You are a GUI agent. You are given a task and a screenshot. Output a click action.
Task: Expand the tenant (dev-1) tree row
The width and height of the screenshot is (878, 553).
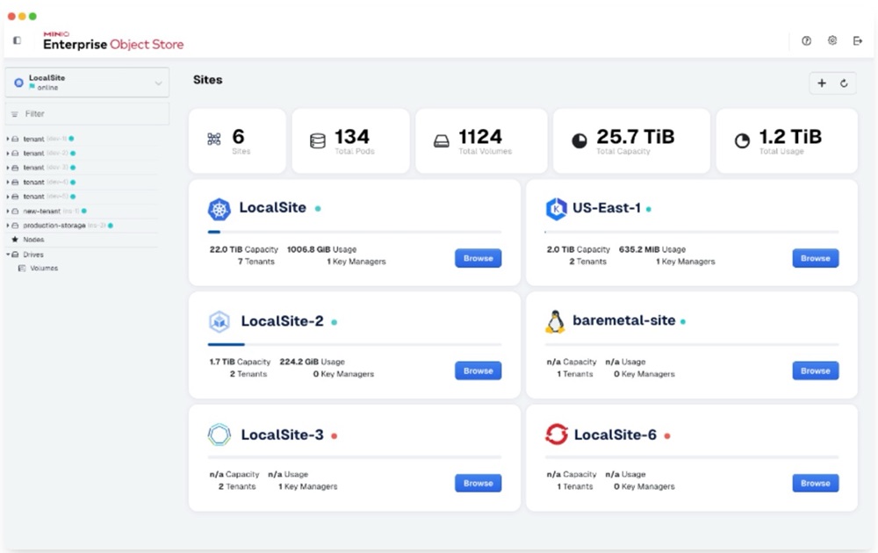(8, 139)
